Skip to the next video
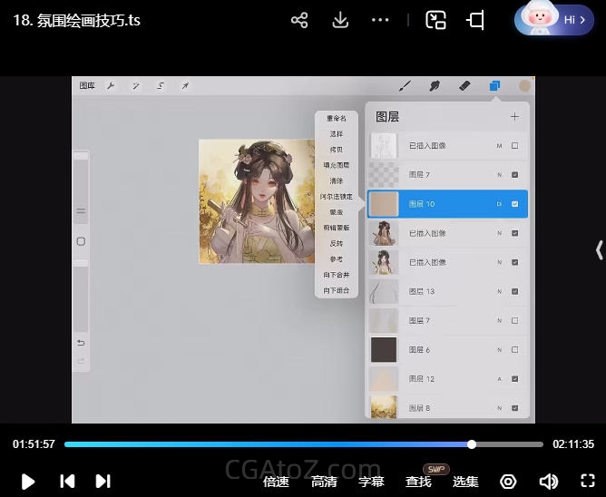This screenshot has height=497, width=606. (x=103, y=482)
